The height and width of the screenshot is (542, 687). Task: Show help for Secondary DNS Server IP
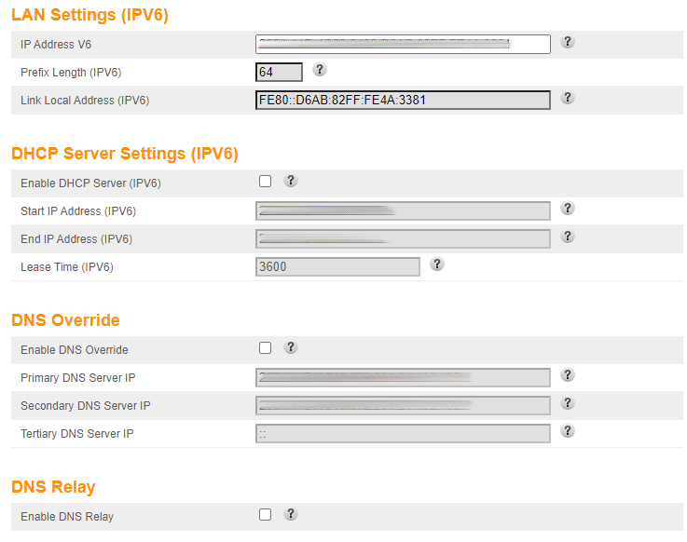(568, 403)
